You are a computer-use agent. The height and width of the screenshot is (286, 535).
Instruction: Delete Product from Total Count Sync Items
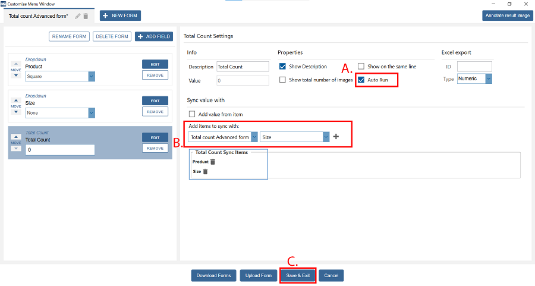click(213, 162)
